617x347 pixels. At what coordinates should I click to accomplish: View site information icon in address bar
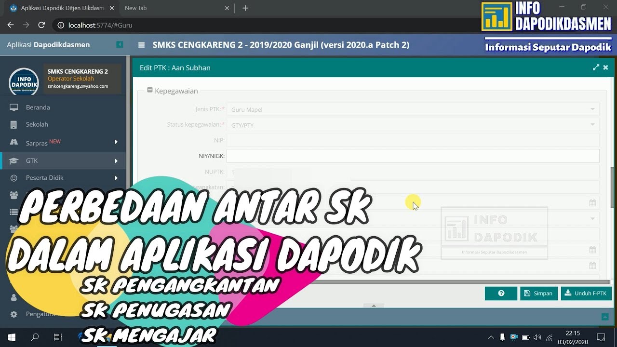point(61,25)
